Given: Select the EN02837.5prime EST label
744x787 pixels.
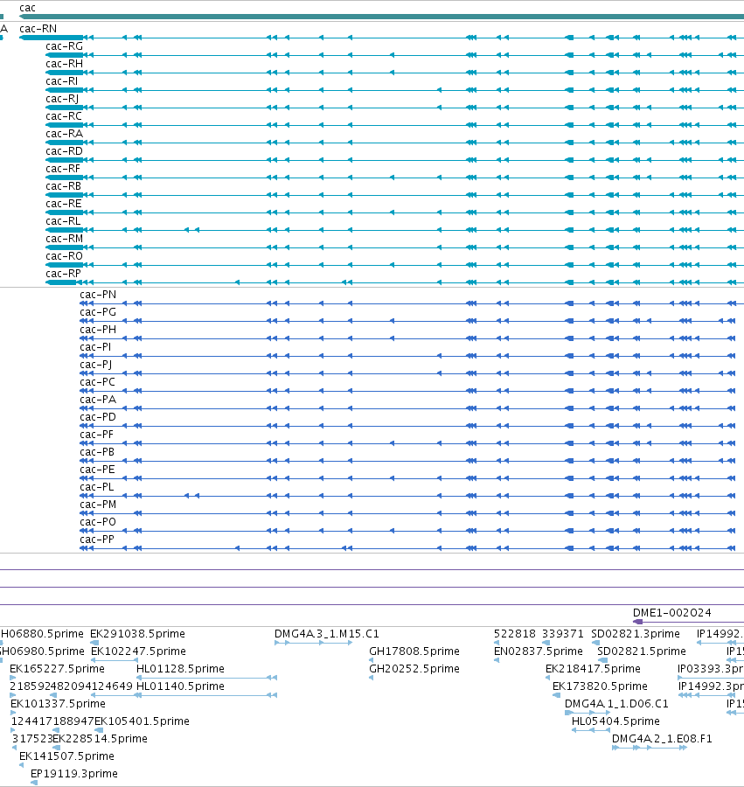Looking at the screenshot, I should pyautogui.click(x=539, y=651).
